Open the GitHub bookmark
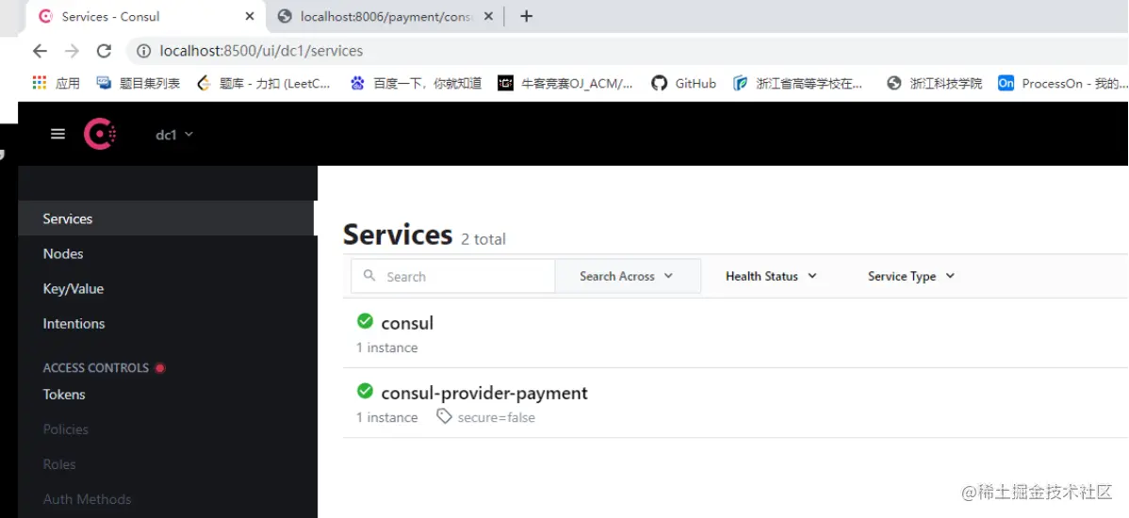The width and height of the screenshot is (1129, 518). click(x=683, y=84)
